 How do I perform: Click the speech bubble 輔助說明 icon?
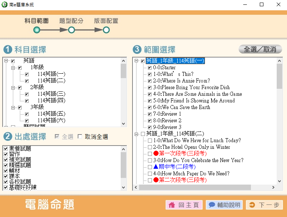(x=212, y=205)
